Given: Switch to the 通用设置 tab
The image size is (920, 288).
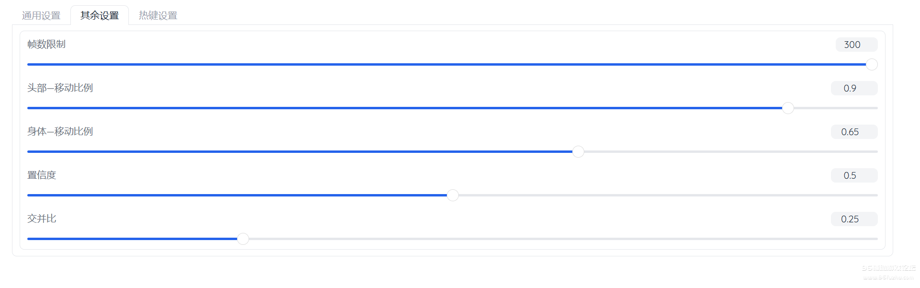Looking at the screenshot, I should coord(40,15).
